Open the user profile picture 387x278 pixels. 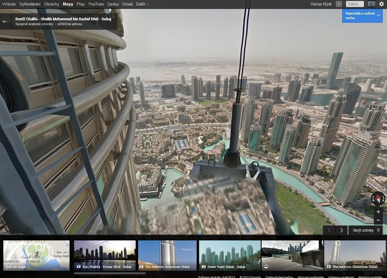(x=371, y=4)
